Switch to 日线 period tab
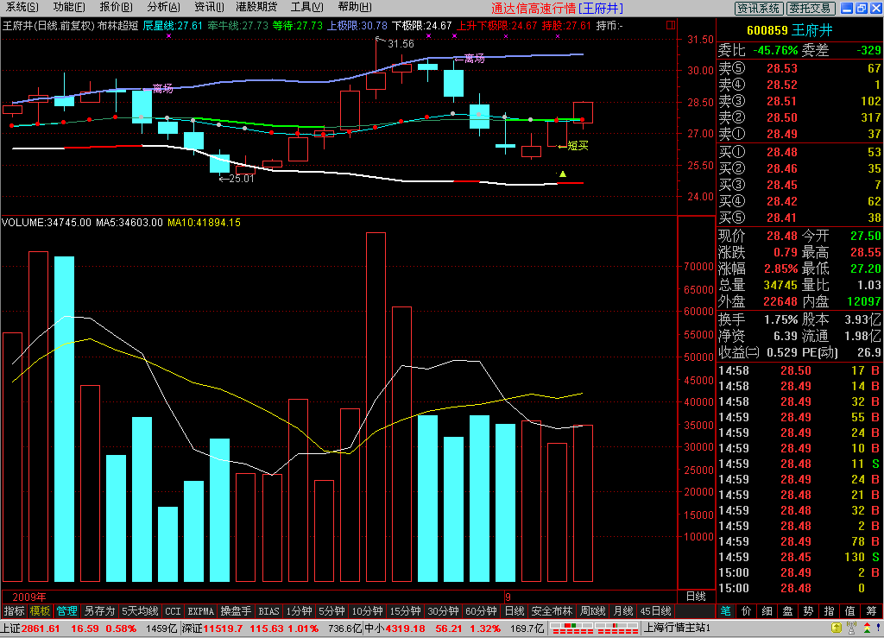 click(515, 611)
